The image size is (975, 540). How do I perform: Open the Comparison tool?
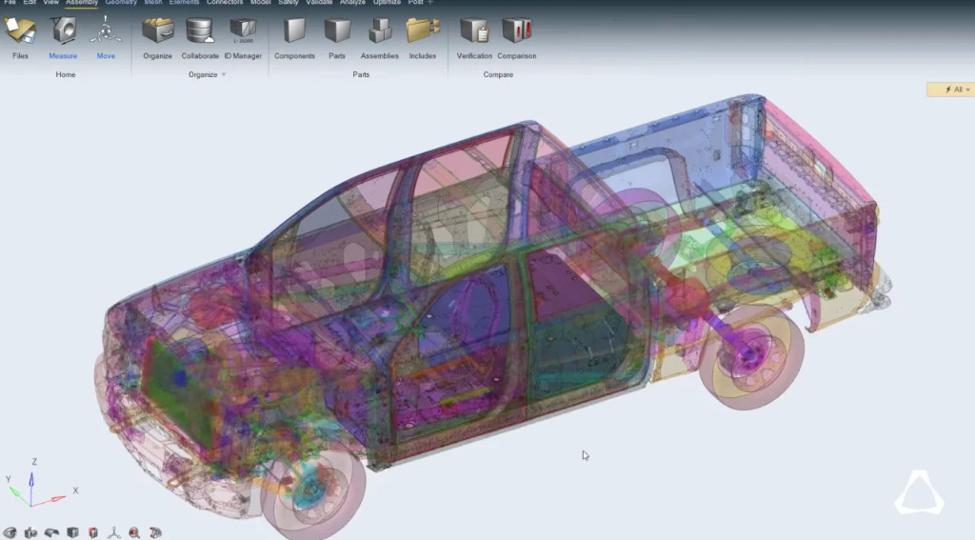pyautogui.click(x=516, y=34)
